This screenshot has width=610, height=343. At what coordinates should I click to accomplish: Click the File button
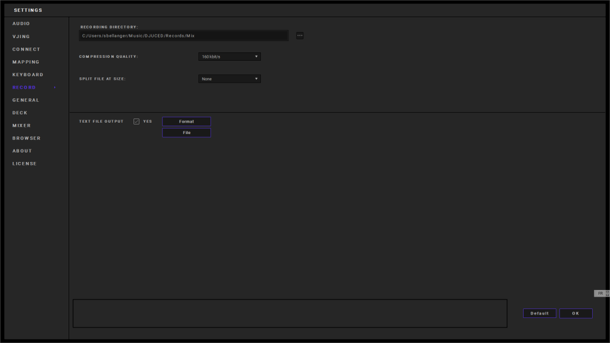coord(186,133)
